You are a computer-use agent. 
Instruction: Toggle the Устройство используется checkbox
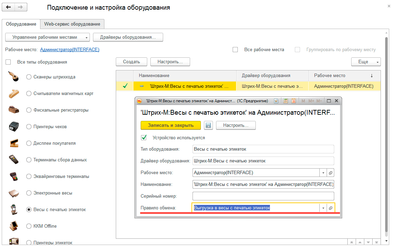[x=144, y=138]
